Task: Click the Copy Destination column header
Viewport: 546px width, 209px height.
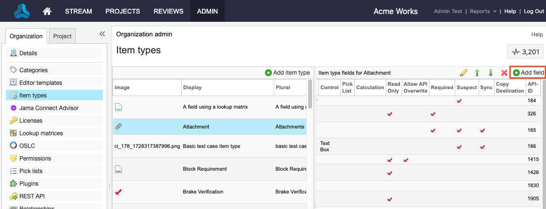Action: pyautogui.click(x=510, y=88)
